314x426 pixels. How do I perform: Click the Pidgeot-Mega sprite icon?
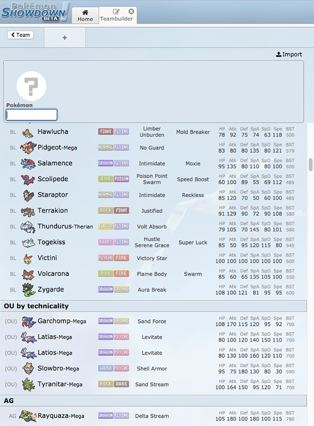[28, 148]
